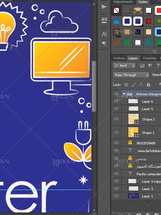The height and width of the screenshot is (215, 161).
Task: Apply the white-bordered navy style swatch
Action: 127,21
